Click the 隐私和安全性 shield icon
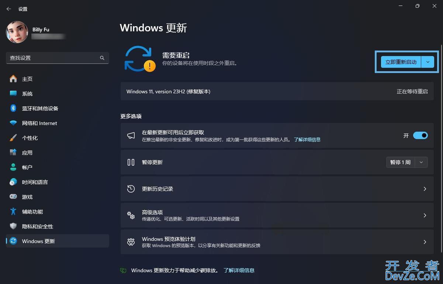This screenshot has height=284, width=443. tap(13, 226)
